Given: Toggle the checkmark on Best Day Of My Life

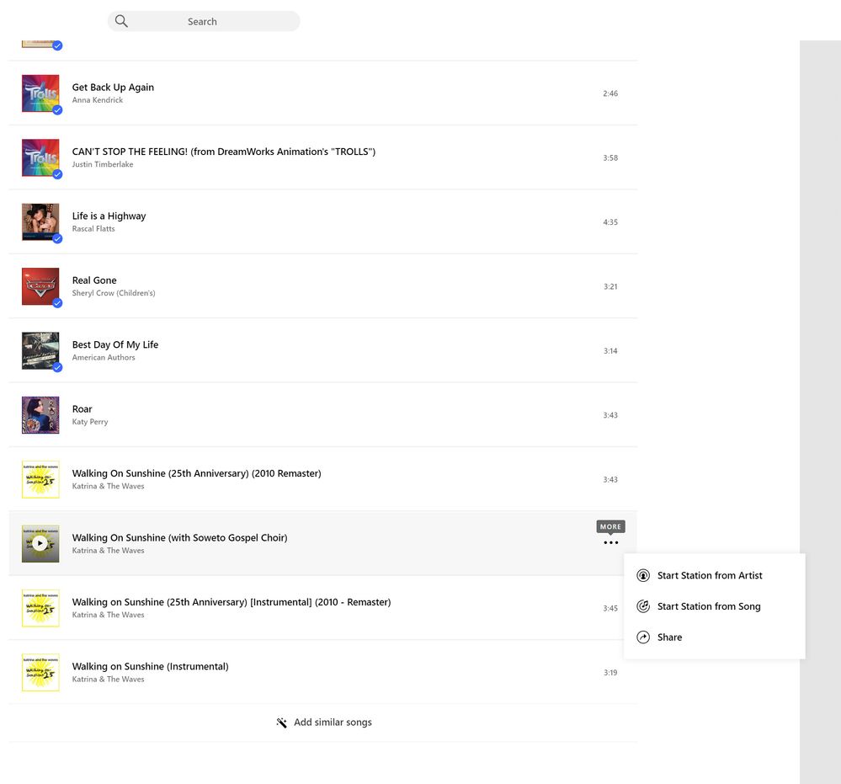Looking at the screenshot, I should pos(57,367).
